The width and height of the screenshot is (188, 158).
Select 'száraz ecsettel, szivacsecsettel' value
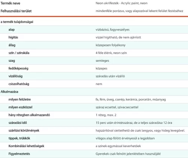(117, 107)
